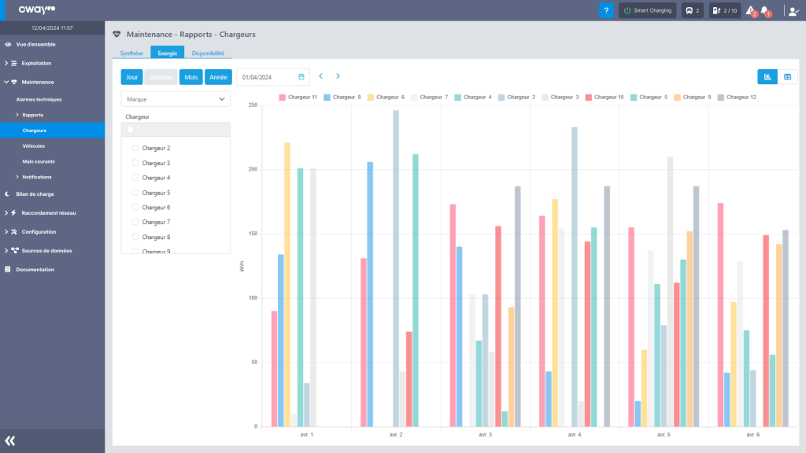Open the Disponibilité tab
This screenshot has width=806, height=453.
(x=208, y=53)
